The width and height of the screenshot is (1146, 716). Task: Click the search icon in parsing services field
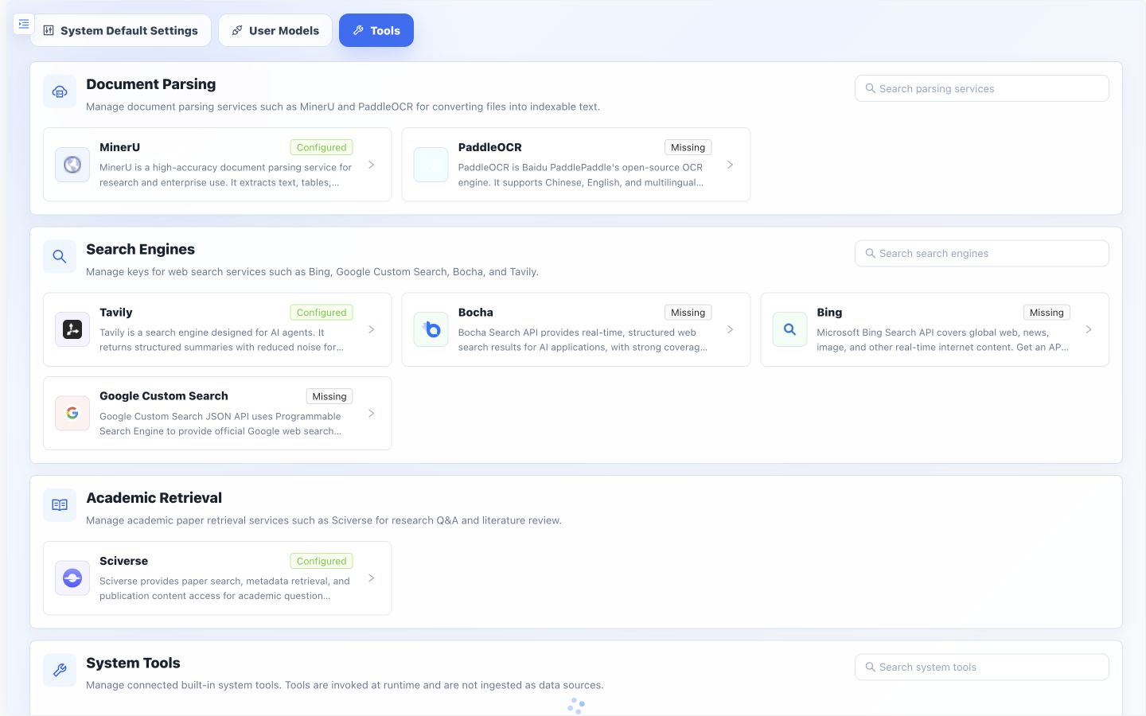(x=871, y=88)
